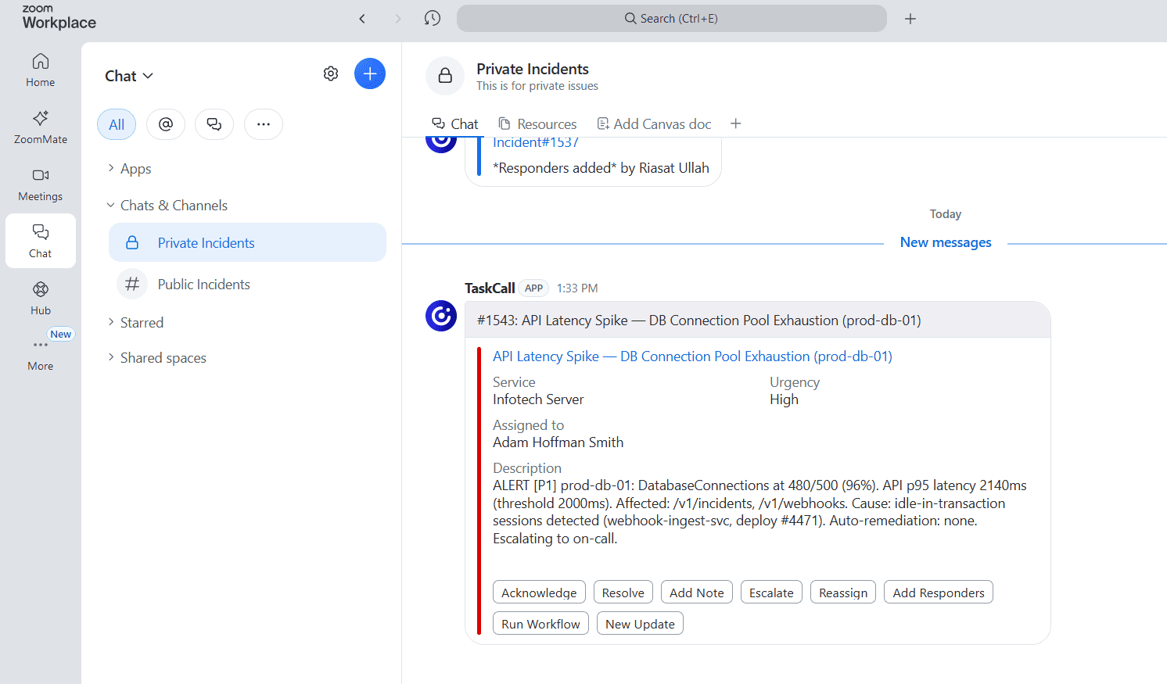Open the Chat dropdown header
The image size is (1167, 684).
[129, 76]
